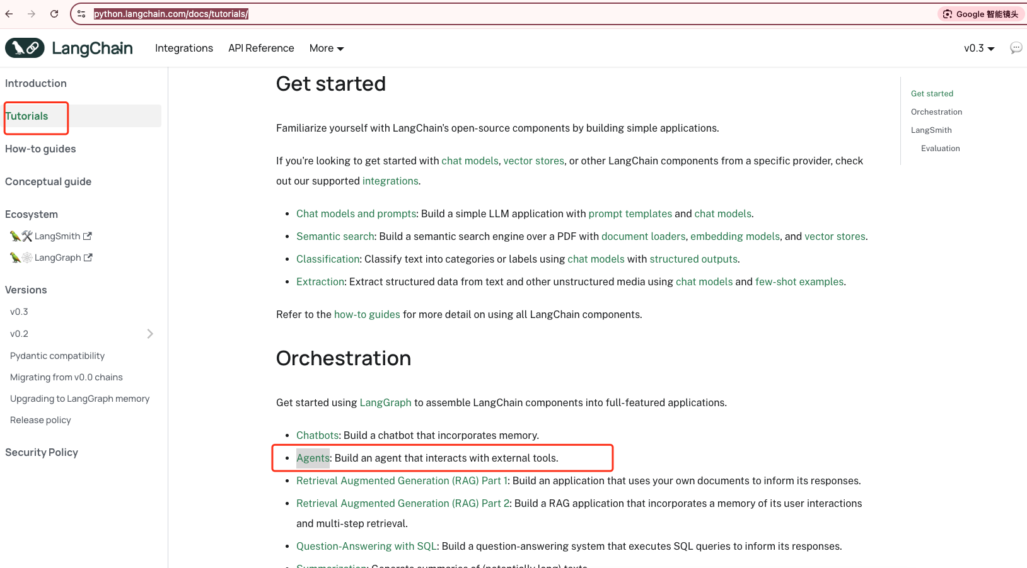Open Semantic search tutorial

(335, 236)
